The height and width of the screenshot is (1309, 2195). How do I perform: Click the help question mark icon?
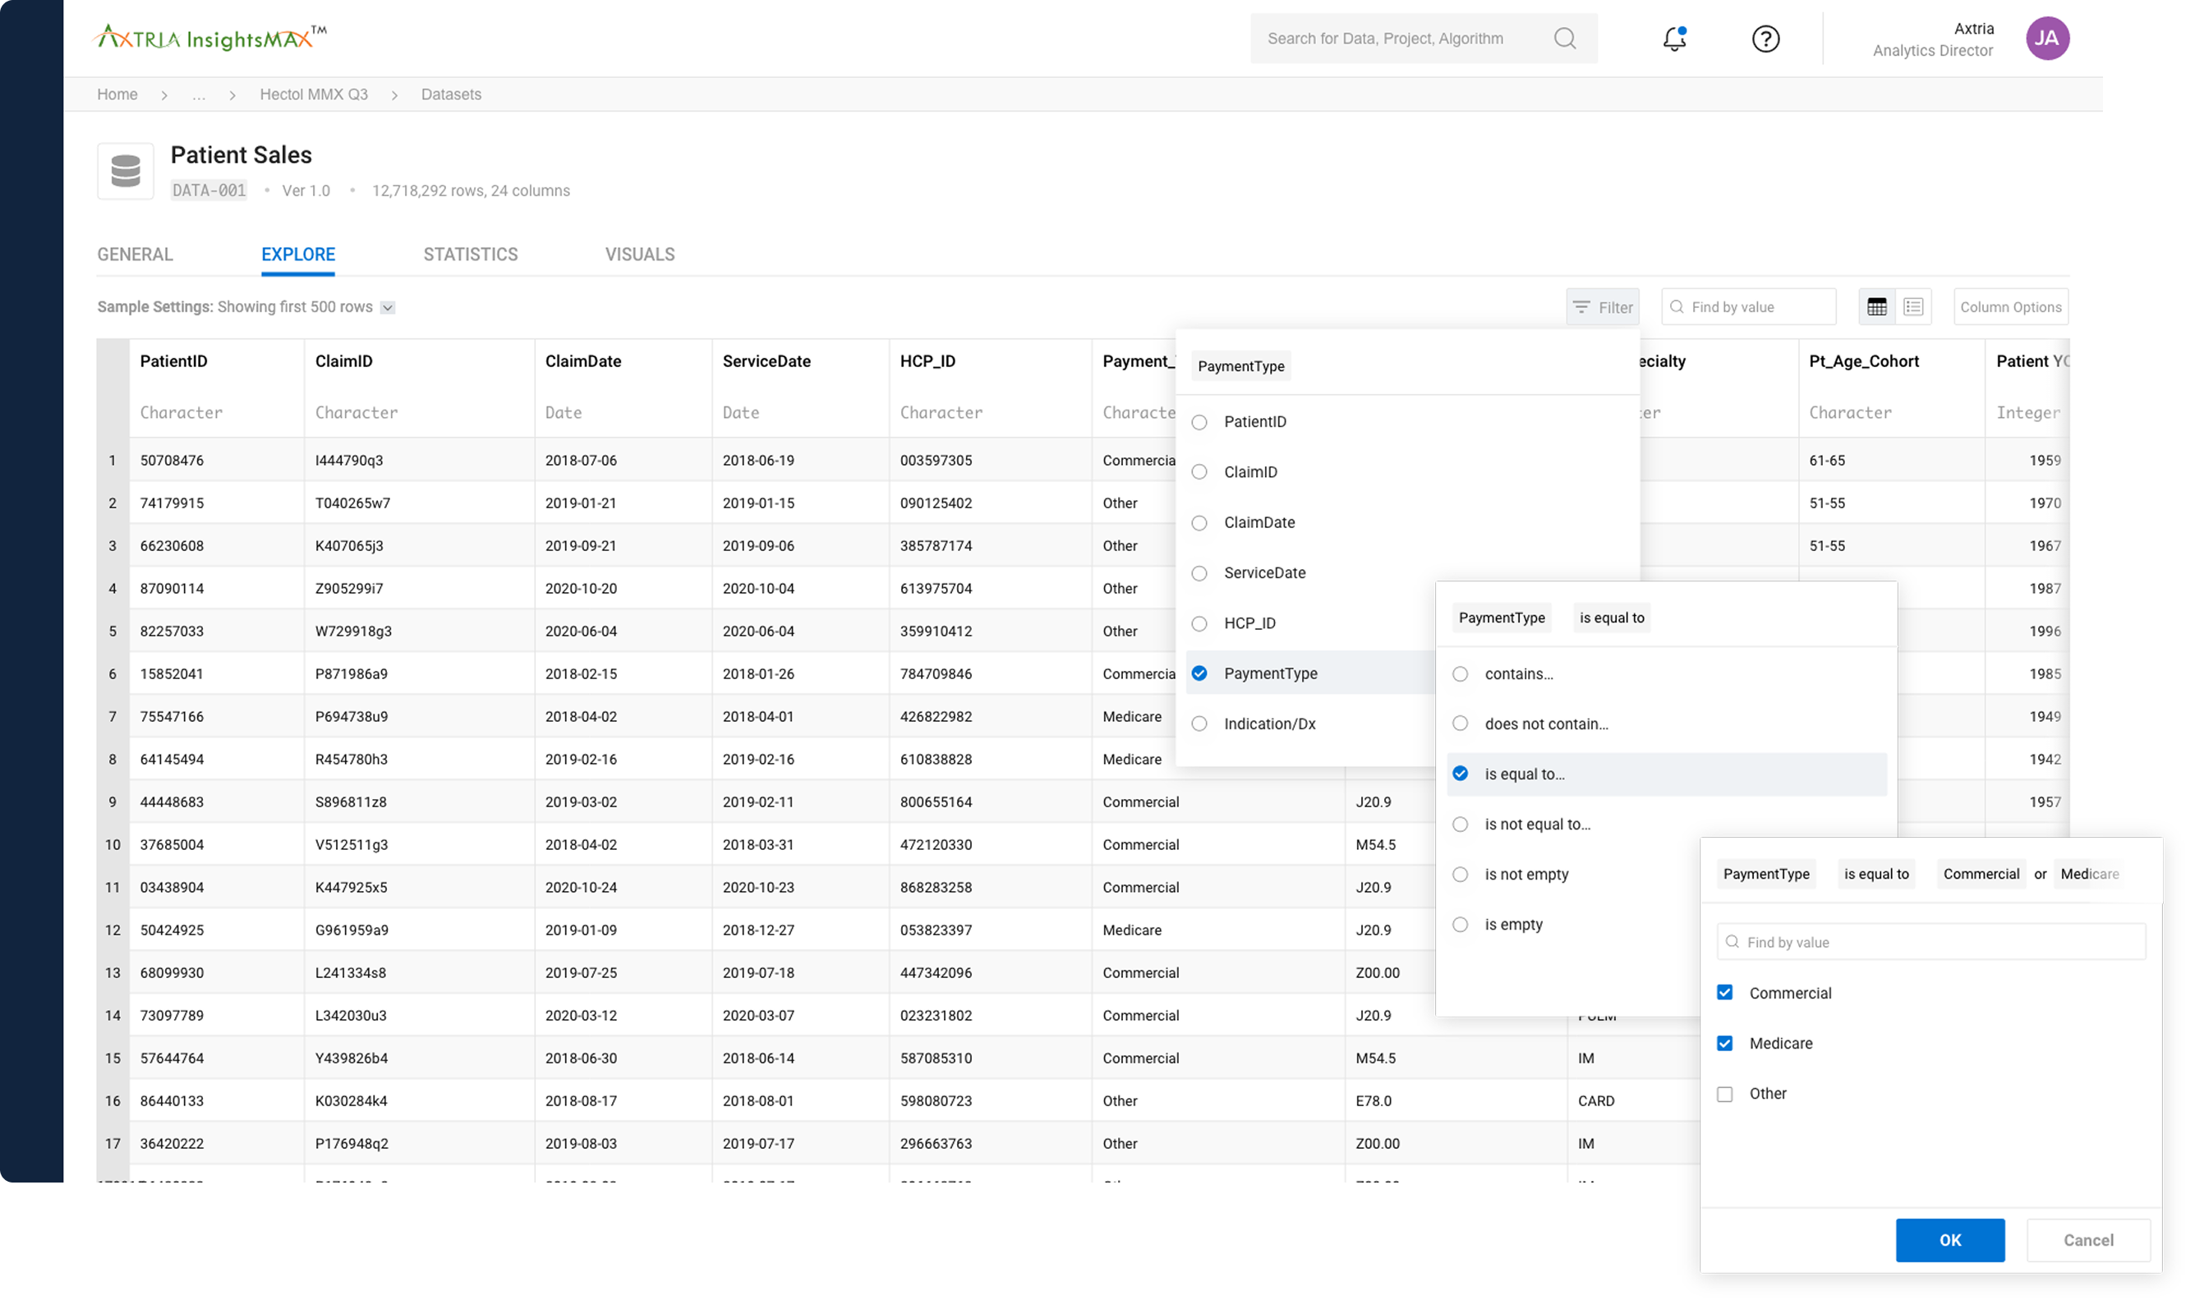click(x=1765, y=39)
